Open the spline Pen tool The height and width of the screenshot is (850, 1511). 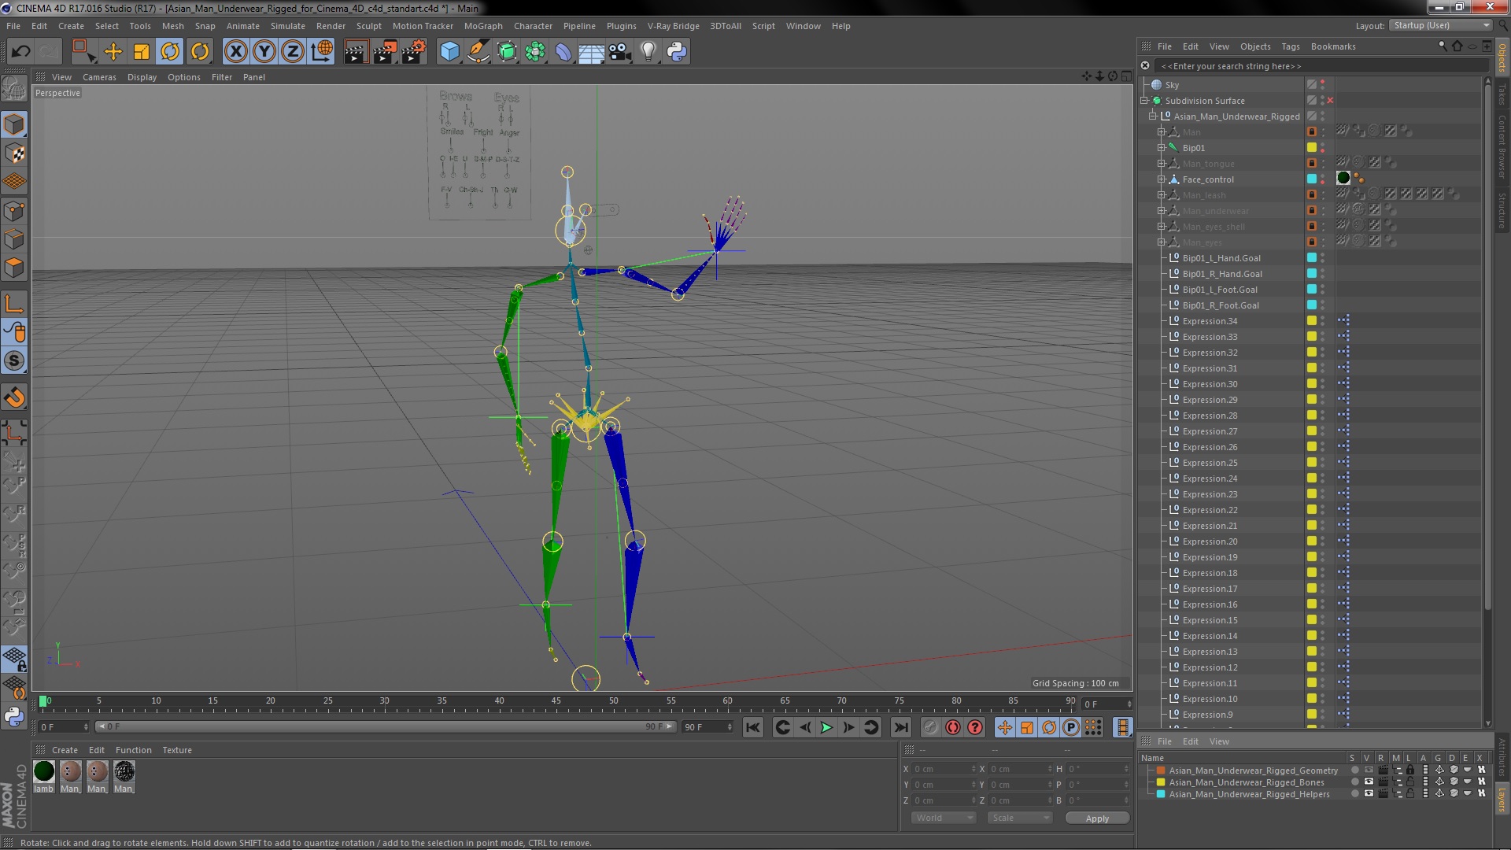point(478,52)
